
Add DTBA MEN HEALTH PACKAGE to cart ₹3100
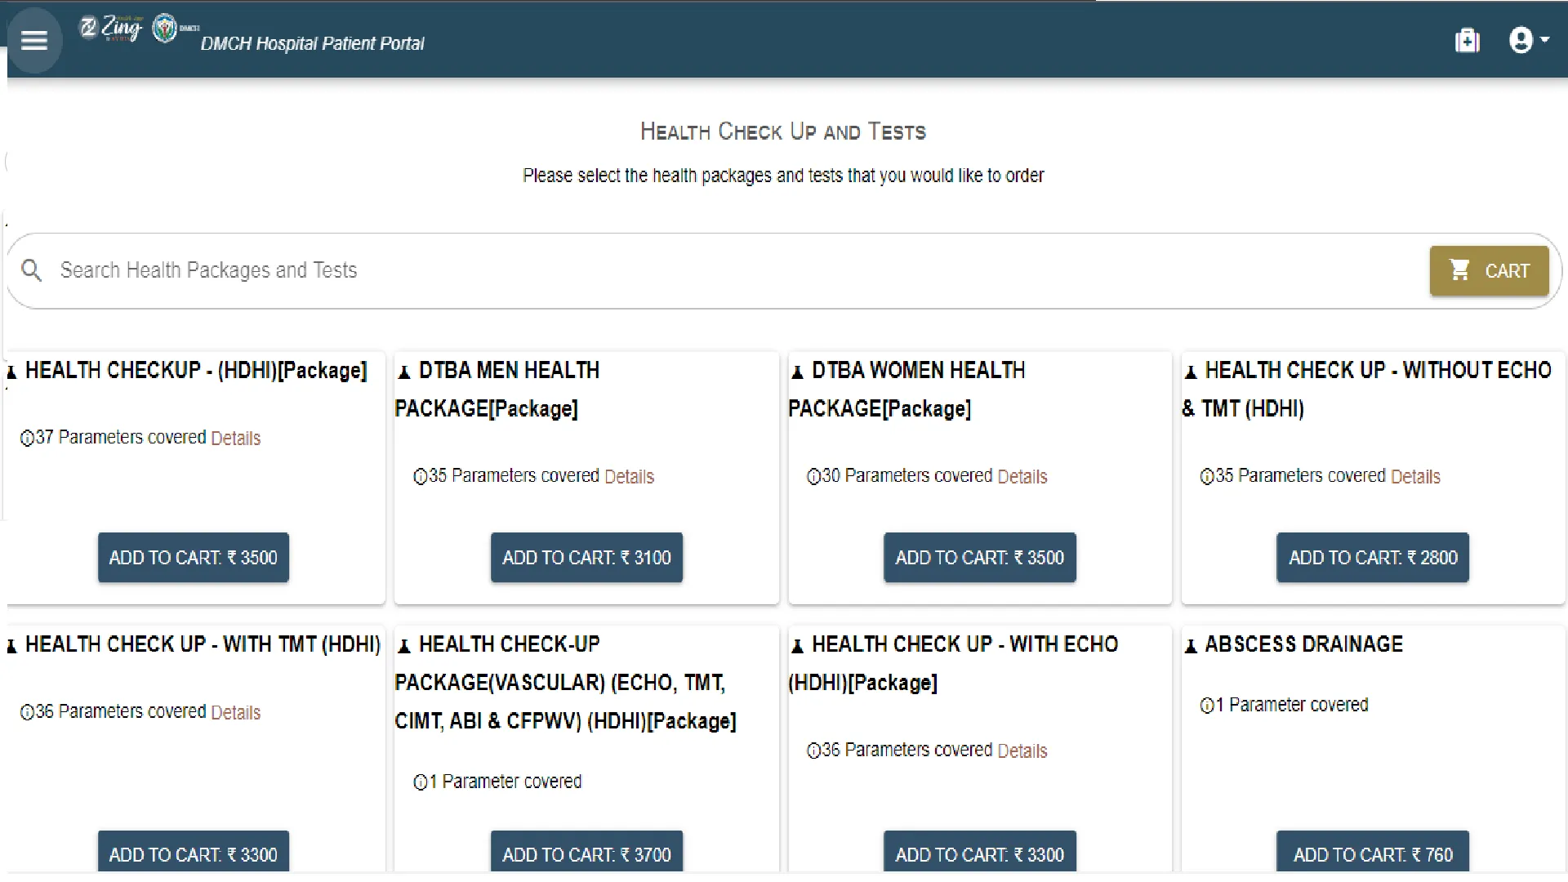(x=586, y=558)
